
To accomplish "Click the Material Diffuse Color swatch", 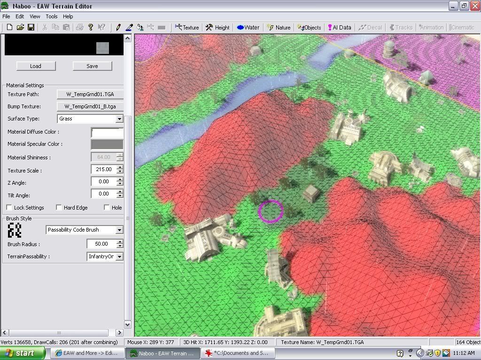I will tap(108, 133).
